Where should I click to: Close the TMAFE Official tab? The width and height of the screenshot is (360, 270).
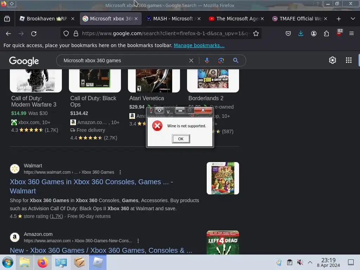tap(326, 19)
